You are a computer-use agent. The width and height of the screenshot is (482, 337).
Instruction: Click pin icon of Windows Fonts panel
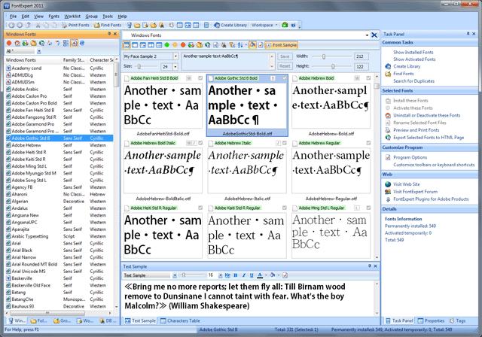[109, 34]
